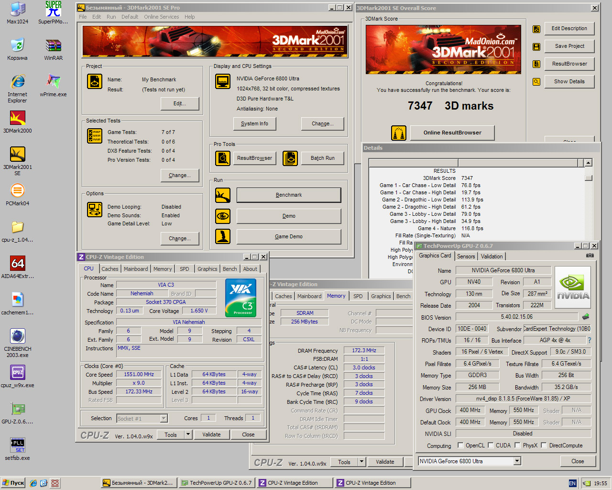
Task: Click GPU-Z camera screenshot icon
Action: pyautogui.click(x=590, y=256)
